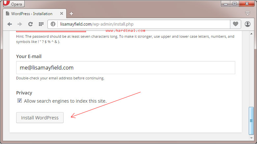Click the globe site-info icon in address bar

(x=53, y=24)
